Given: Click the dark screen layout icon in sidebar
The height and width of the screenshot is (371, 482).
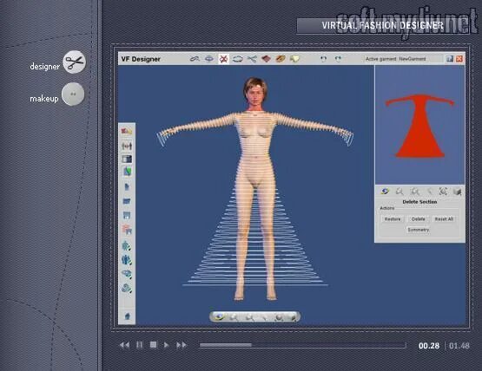Looking at the screenshot, I should tap(127, 159).
